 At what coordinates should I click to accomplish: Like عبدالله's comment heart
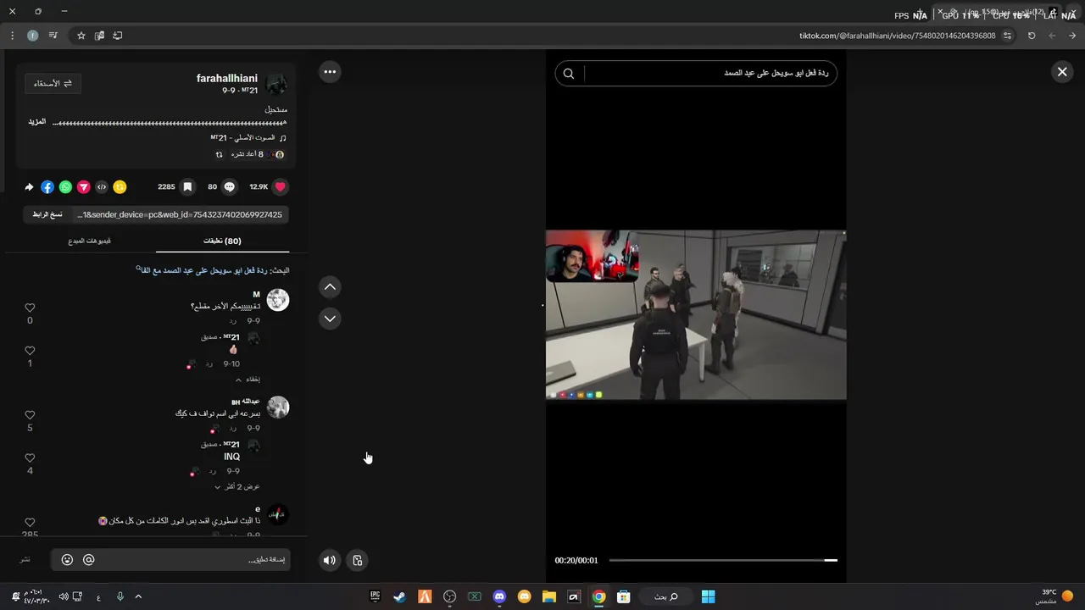pos(30,415)
